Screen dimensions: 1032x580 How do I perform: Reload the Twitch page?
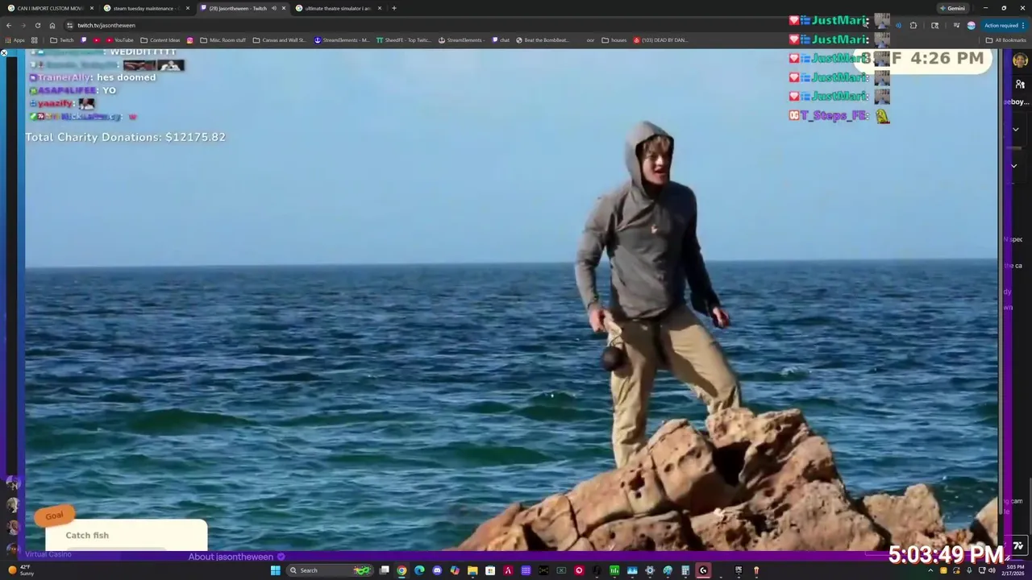click(37, 25)
